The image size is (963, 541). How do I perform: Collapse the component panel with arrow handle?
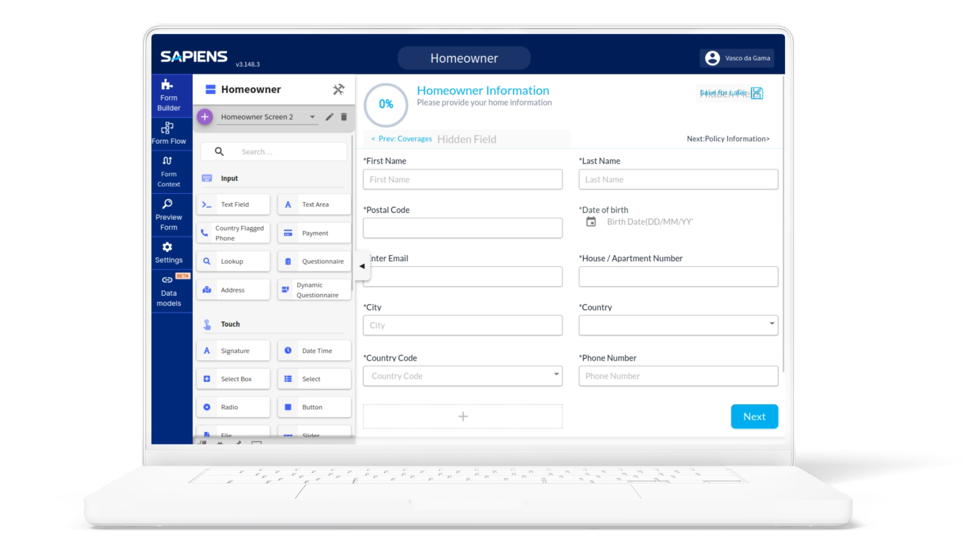click(362, 266)
